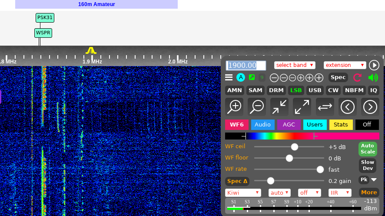Click the WF ceil slider handle
The image size is (385, 216).
(x=295, y=147)
